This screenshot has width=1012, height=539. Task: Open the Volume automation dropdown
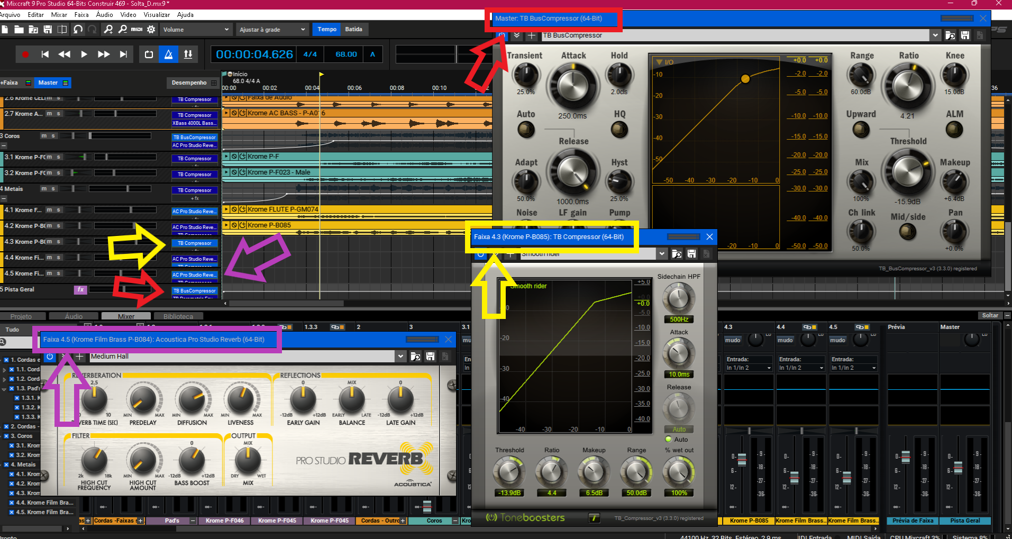tap(196, 30)
